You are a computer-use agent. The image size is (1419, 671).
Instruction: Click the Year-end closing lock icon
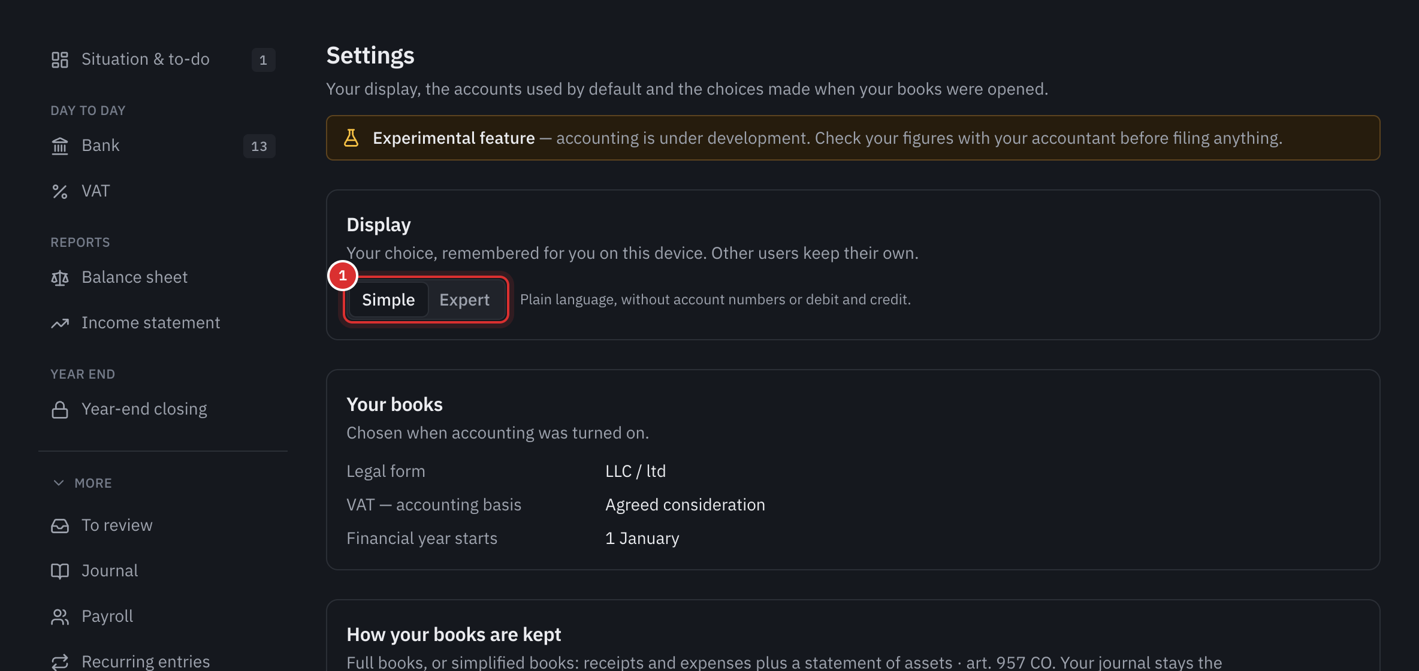click(x=60, y=409)
